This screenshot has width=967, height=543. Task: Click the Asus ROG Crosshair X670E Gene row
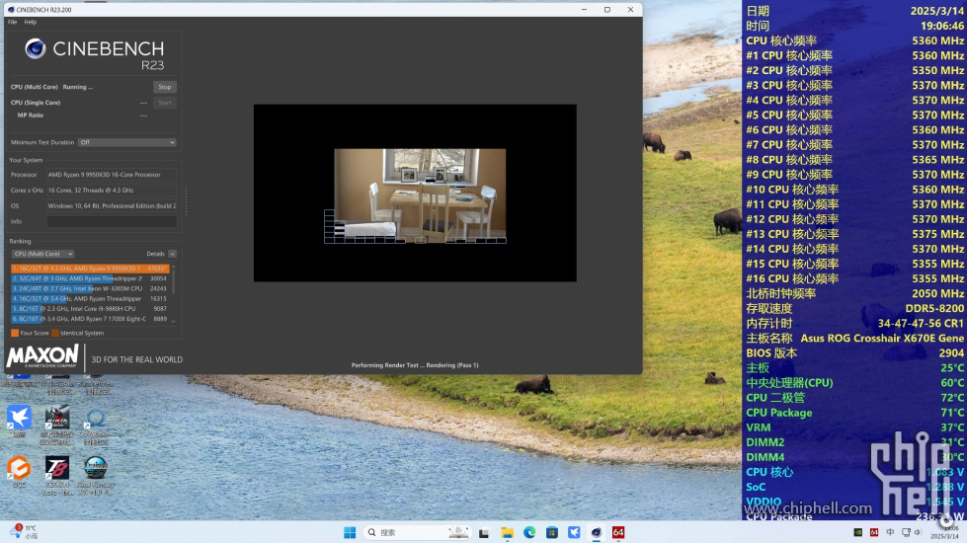(854, 339)
